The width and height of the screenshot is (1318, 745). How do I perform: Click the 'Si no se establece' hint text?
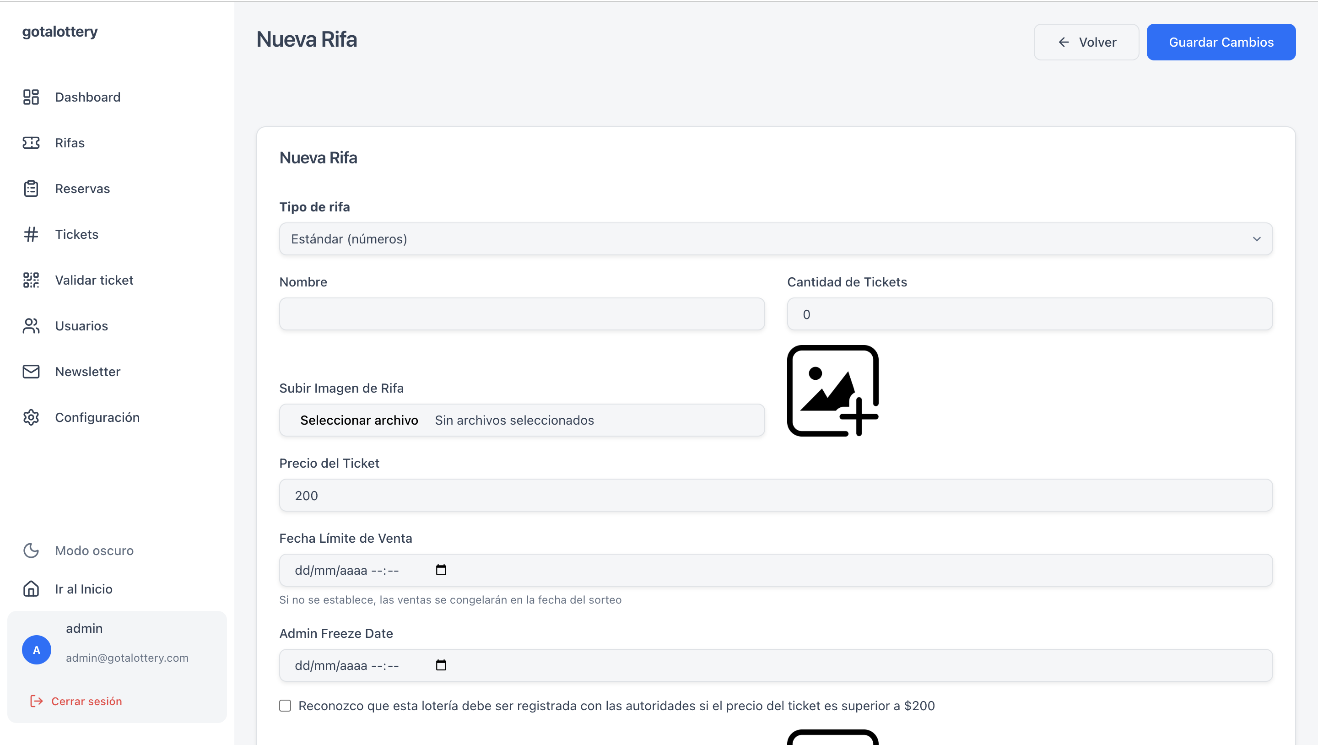pos(450,599)
